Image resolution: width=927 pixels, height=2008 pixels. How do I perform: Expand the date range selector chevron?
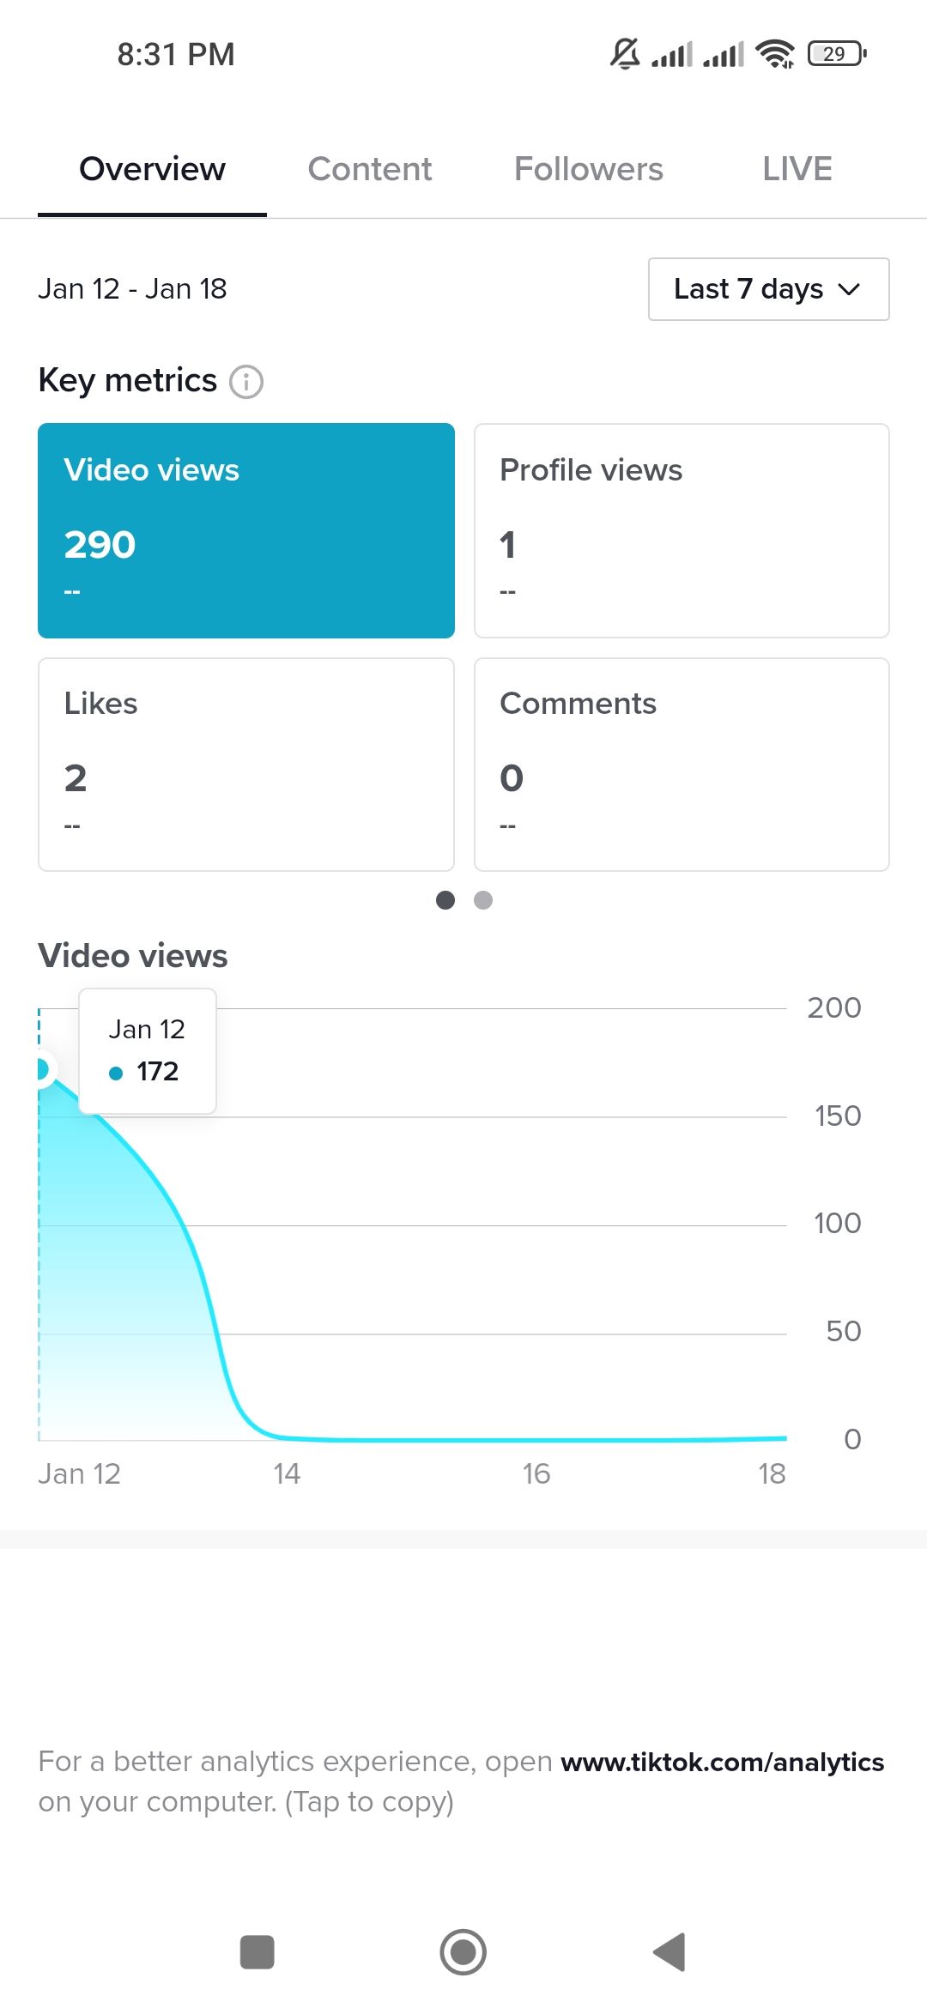848,290
